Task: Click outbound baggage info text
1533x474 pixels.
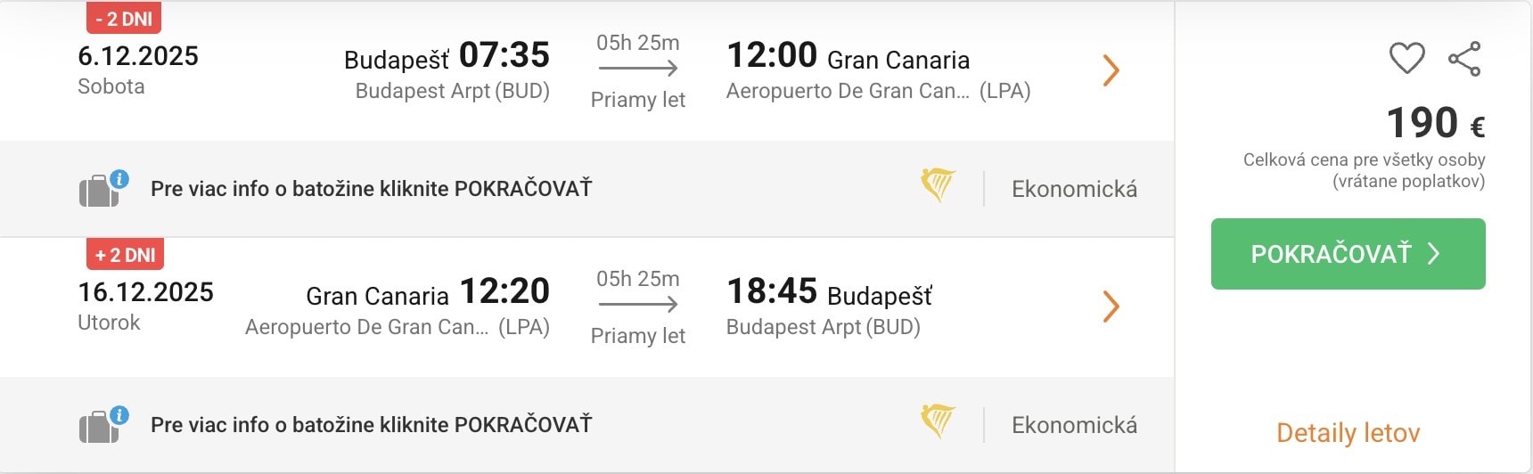Action: (371, 189)
